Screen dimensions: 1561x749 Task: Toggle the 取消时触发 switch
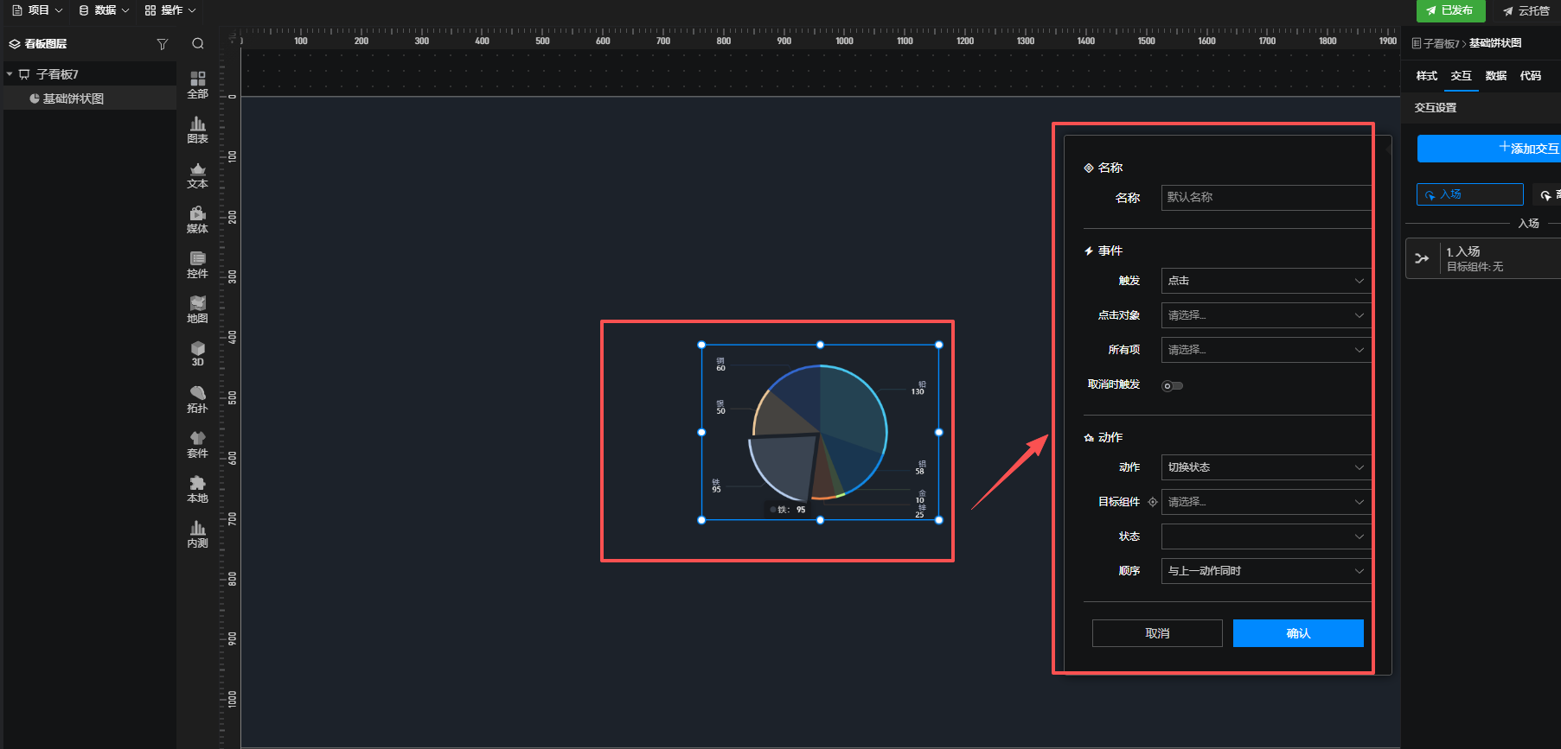(1172, 386)
